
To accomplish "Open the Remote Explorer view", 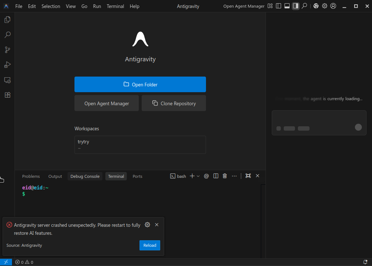I will (7, 80).
